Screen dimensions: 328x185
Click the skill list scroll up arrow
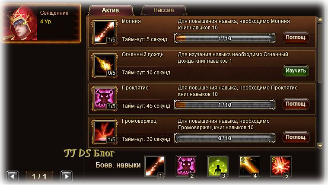[x=320, y=20]
